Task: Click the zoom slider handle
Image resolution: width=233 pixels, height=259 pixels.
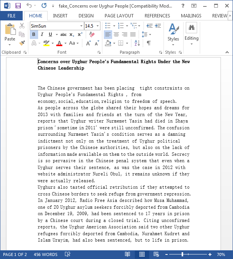Action: (x=182, y=254)
